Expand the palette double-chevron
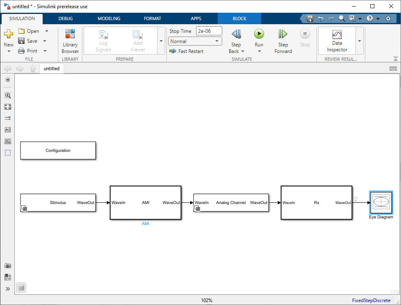 (8, 289)
